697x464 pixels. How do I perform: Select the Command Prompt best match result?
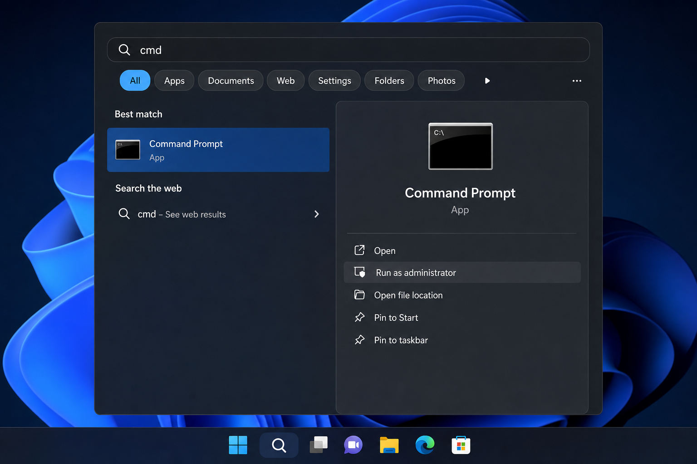tap(218, 150)
